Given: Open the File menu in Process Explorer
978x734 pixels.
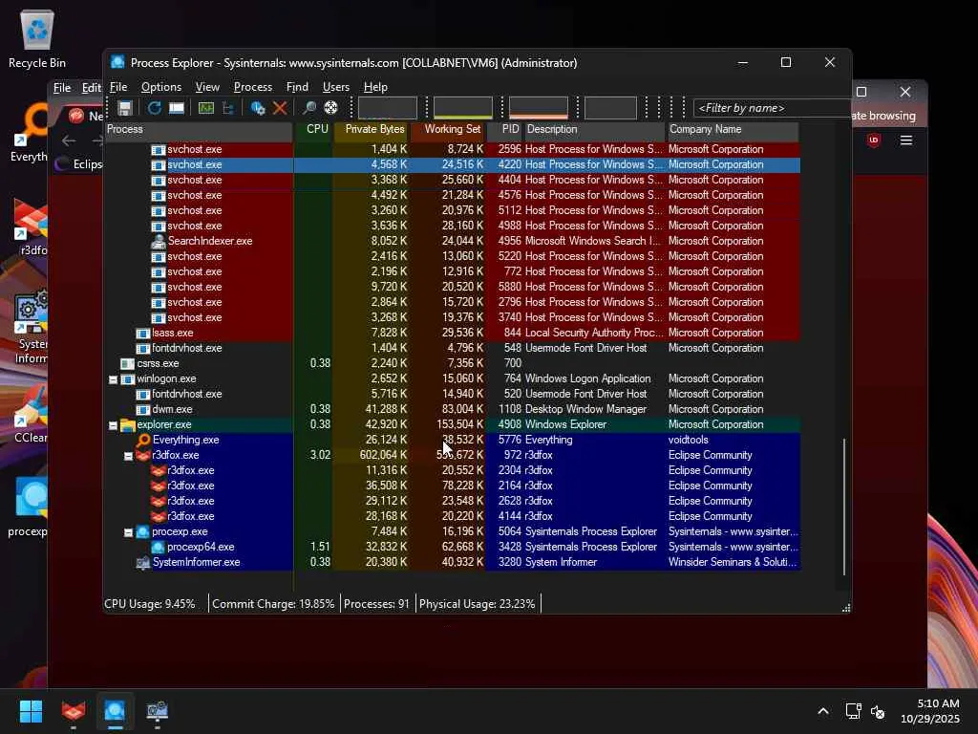Looking at the screenshot, I should (x=118, y=87).
